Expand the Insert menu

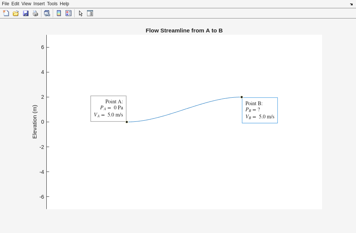click(x=39, y=4)
